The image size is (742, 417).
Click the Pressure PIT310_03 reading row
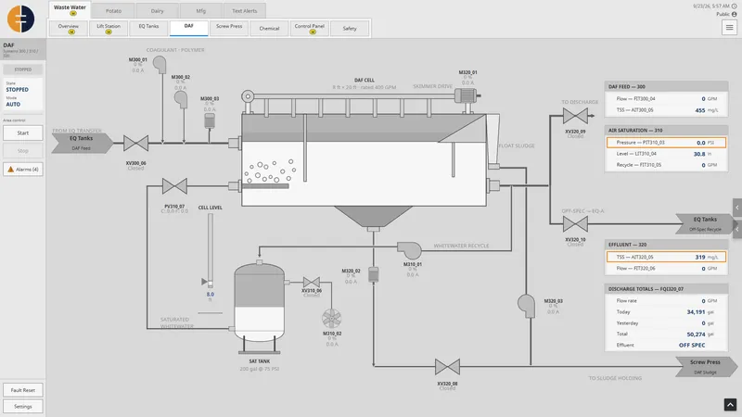click(x=666, y=143)
